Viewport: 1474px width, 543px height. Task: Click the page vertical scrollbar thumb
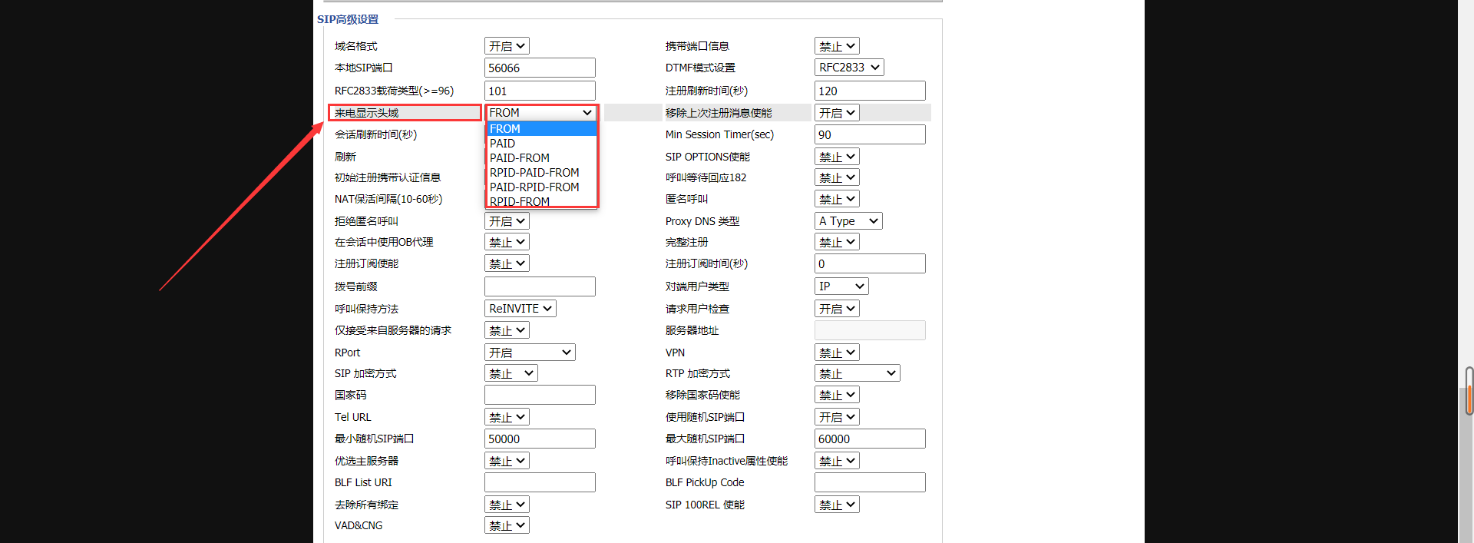[x=1469, y=392]
